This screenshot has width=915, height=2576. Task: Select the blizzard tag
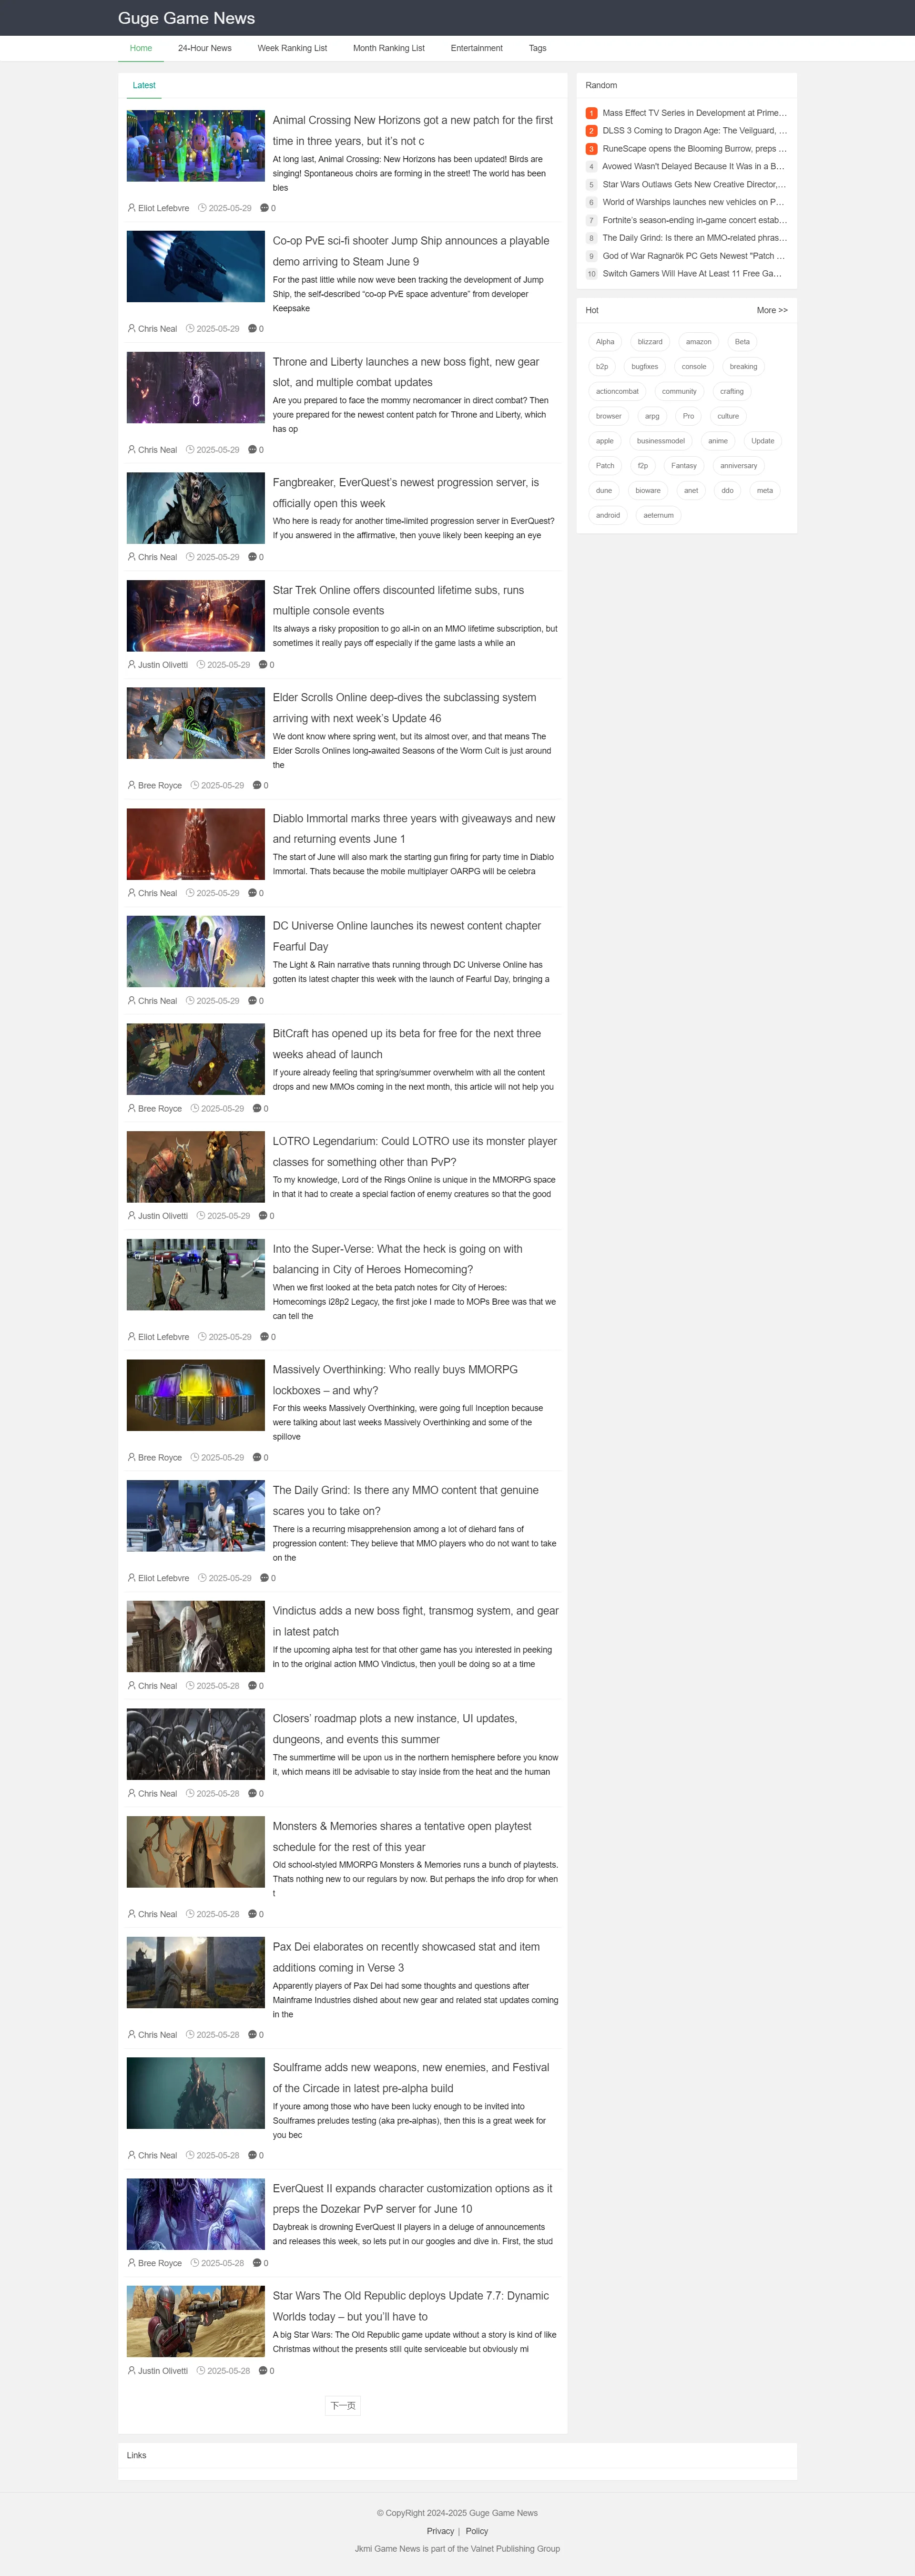650,342
